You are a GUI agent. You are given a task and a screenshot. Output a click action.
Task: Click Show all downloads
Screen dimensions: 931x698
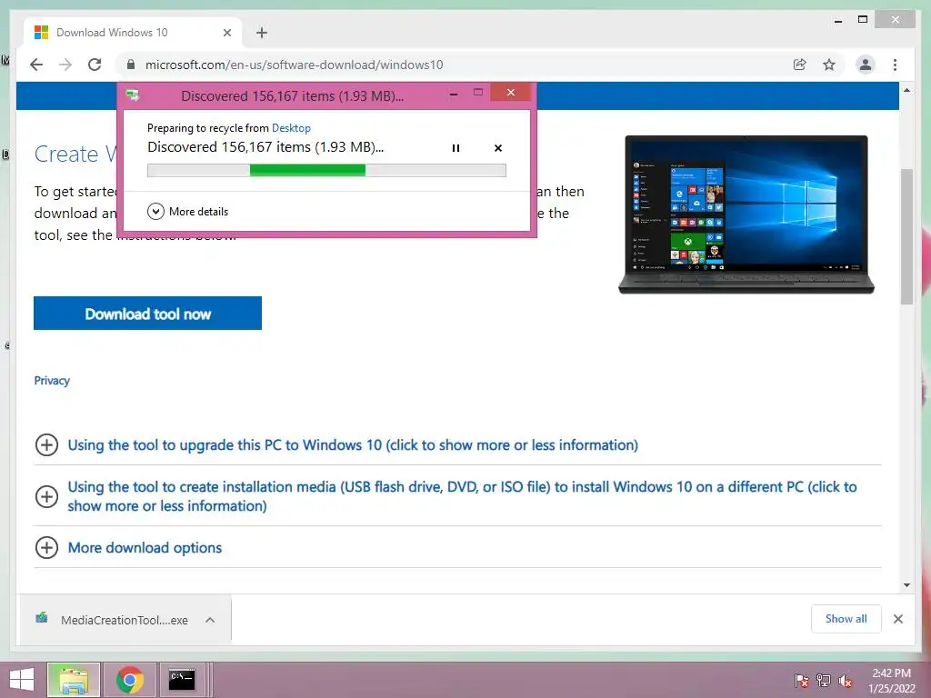(x=846, y=619)
